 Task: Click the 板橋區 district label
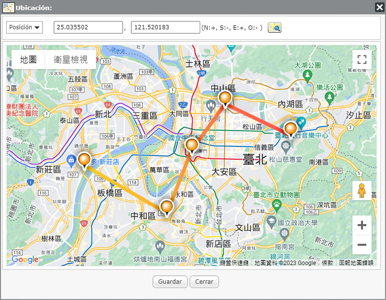[x=110, y=193]
